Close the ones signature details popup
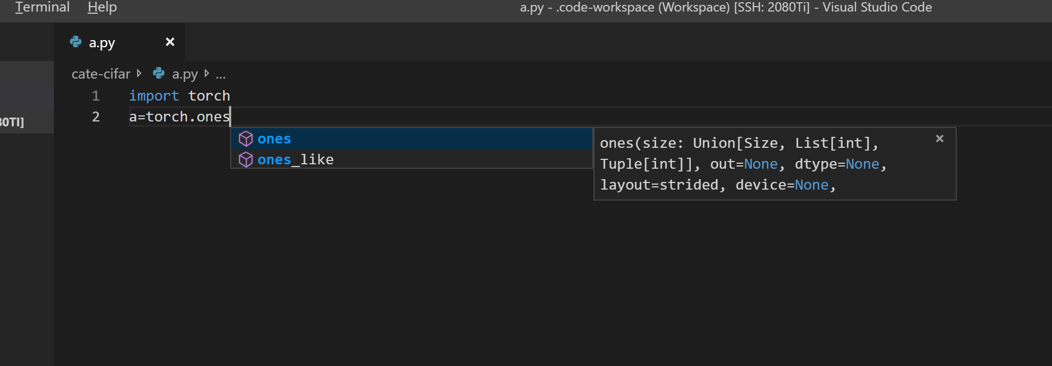 coord(940,138)
